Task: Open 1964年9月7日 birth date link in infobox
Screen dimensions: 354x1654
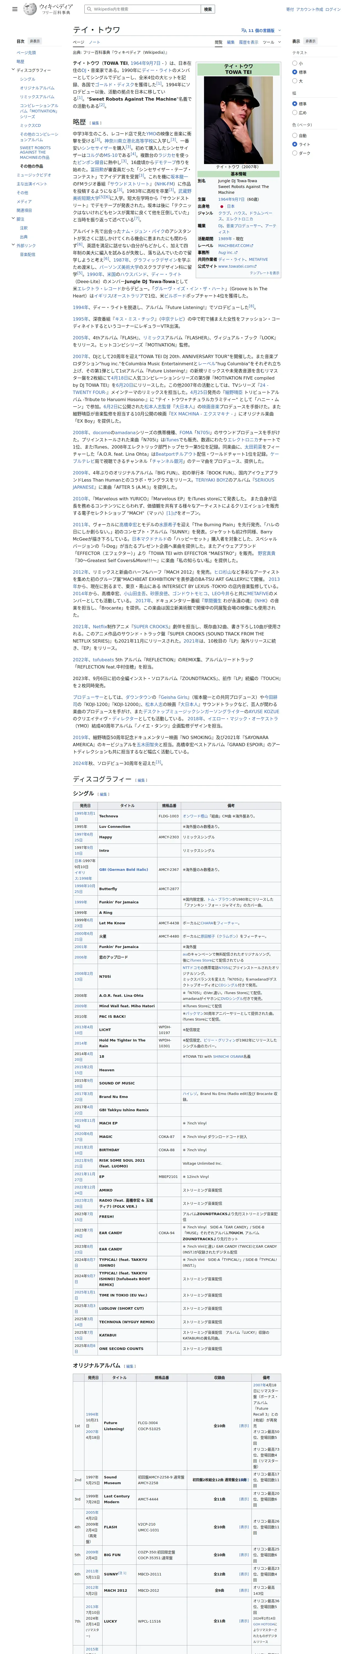Action: [x=231, y=199]
